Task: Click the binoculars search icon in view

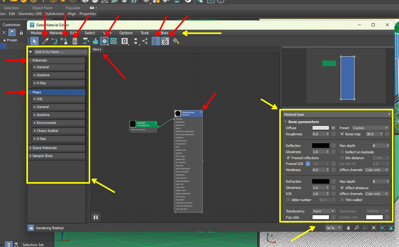Action: 96,217
